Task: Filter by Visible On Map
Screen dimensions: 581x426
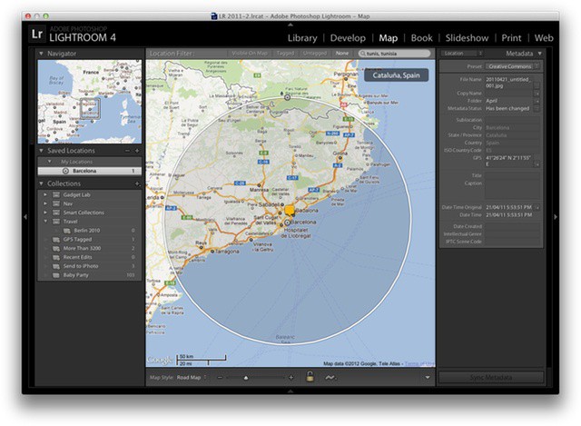Action: 250,54
